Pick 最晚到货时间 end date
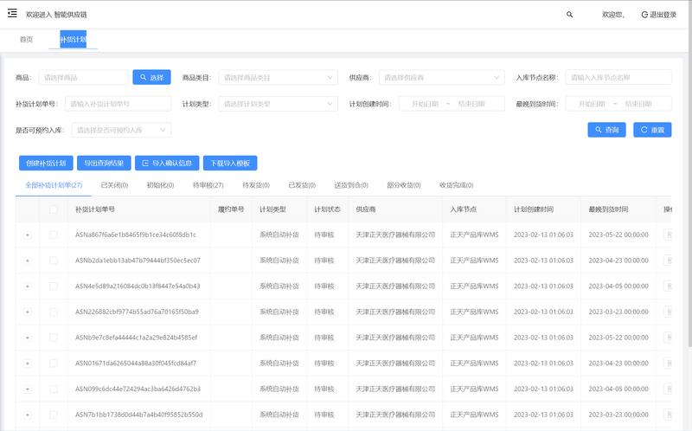Viewport: 692px width, 431px height. (x=638, y=104)
